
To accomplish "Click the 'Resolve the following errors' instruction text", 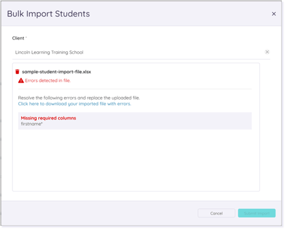I will coord(79,98).
